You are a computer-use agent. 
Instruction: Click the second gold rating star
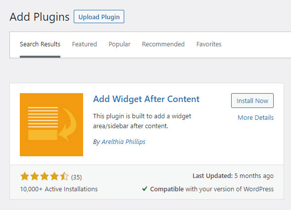(35, 176)
